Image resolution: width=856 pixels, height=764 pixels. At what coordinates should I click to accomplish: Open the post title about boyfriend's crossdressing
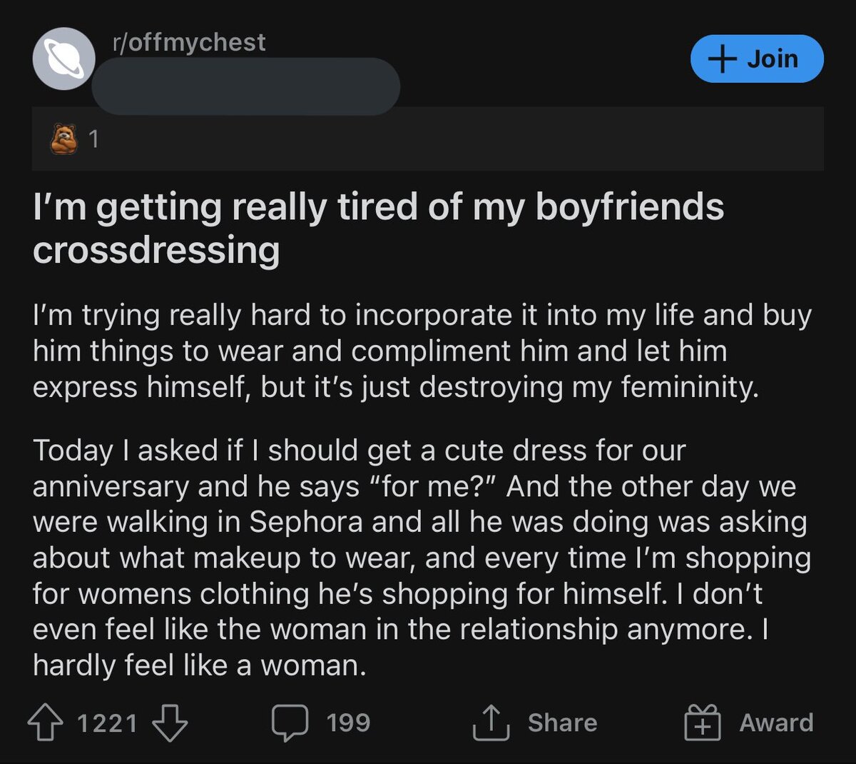[378, 228]
